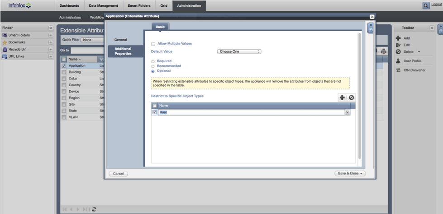This screenshot has width=443, height=214.
Task: Go to the previous page of list
Action: coord(71,209)
